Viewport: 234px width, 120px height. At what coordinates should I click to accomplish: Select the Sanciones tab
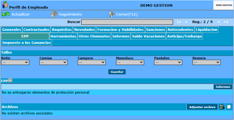[156, 30]
